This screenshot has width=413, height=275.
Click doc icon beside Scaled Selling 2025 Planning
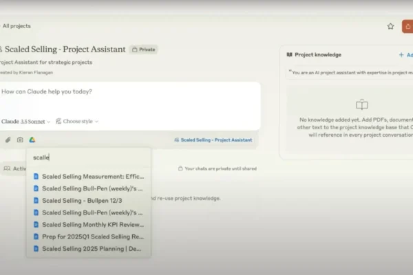point(36,249)
